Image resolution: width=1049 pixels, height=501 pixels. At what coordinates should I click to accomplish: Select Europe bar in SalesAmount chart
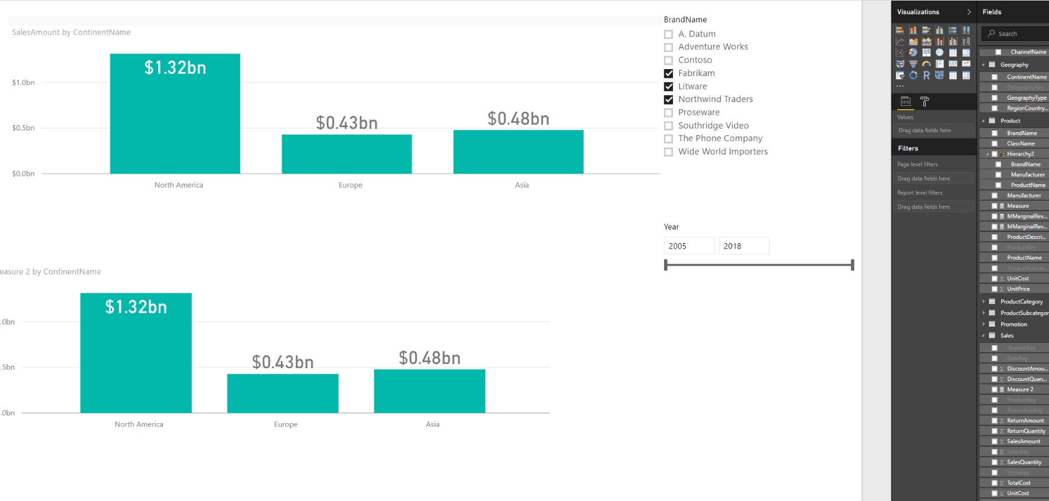(347, 154)
